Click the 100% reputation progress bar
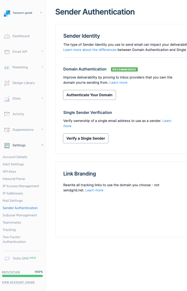The height and width of the screenshot is (291, 187). click(22, 276)
